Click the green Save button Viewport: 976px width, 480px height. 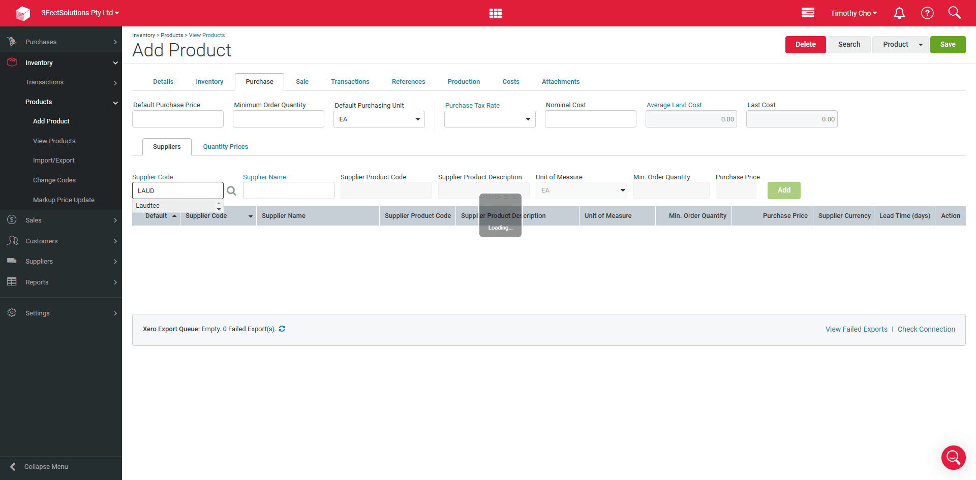coord(948,45)
